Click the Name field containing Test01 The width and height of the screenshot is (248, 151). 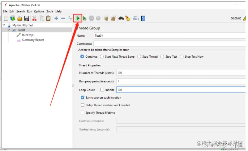170,36
